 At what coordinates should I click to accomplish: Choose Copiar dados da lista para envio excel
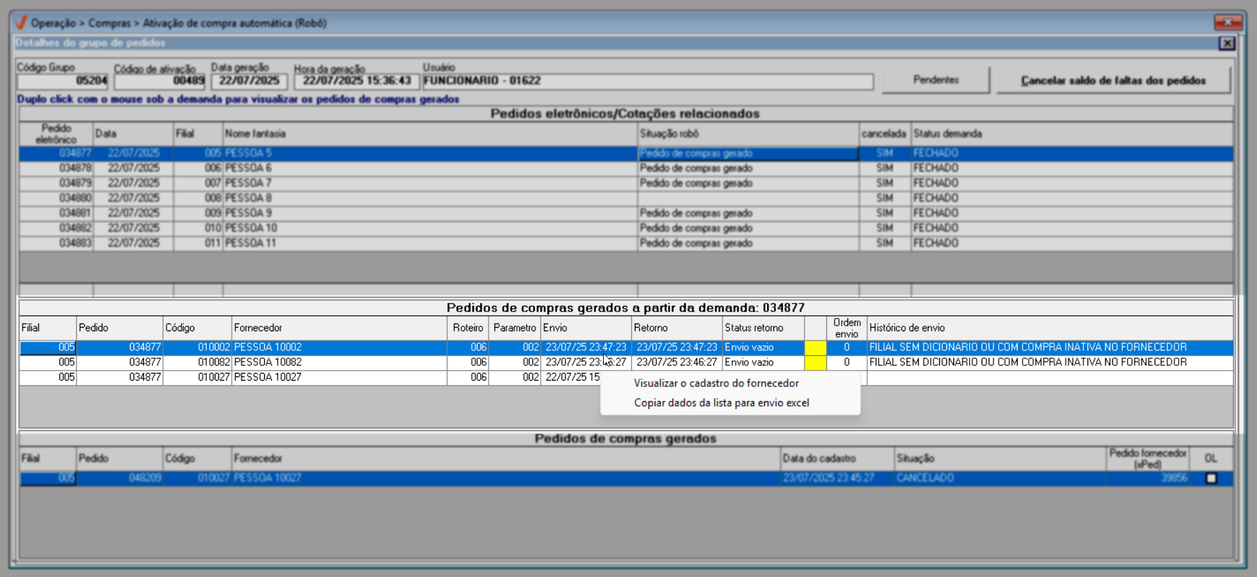point(721,403)
